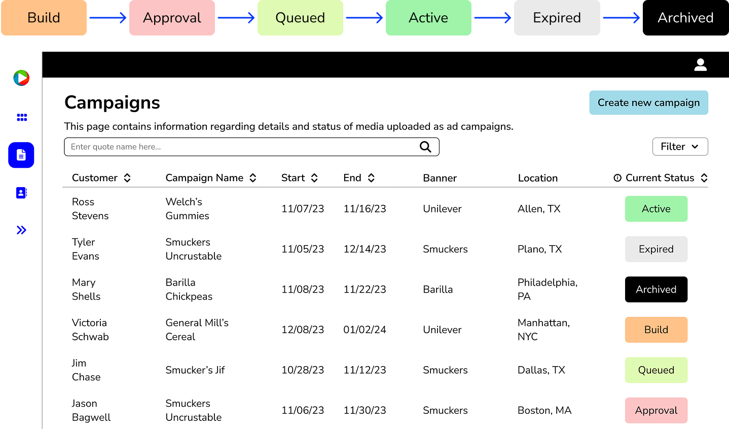Click end date 01/02/24

coord(364,330)
